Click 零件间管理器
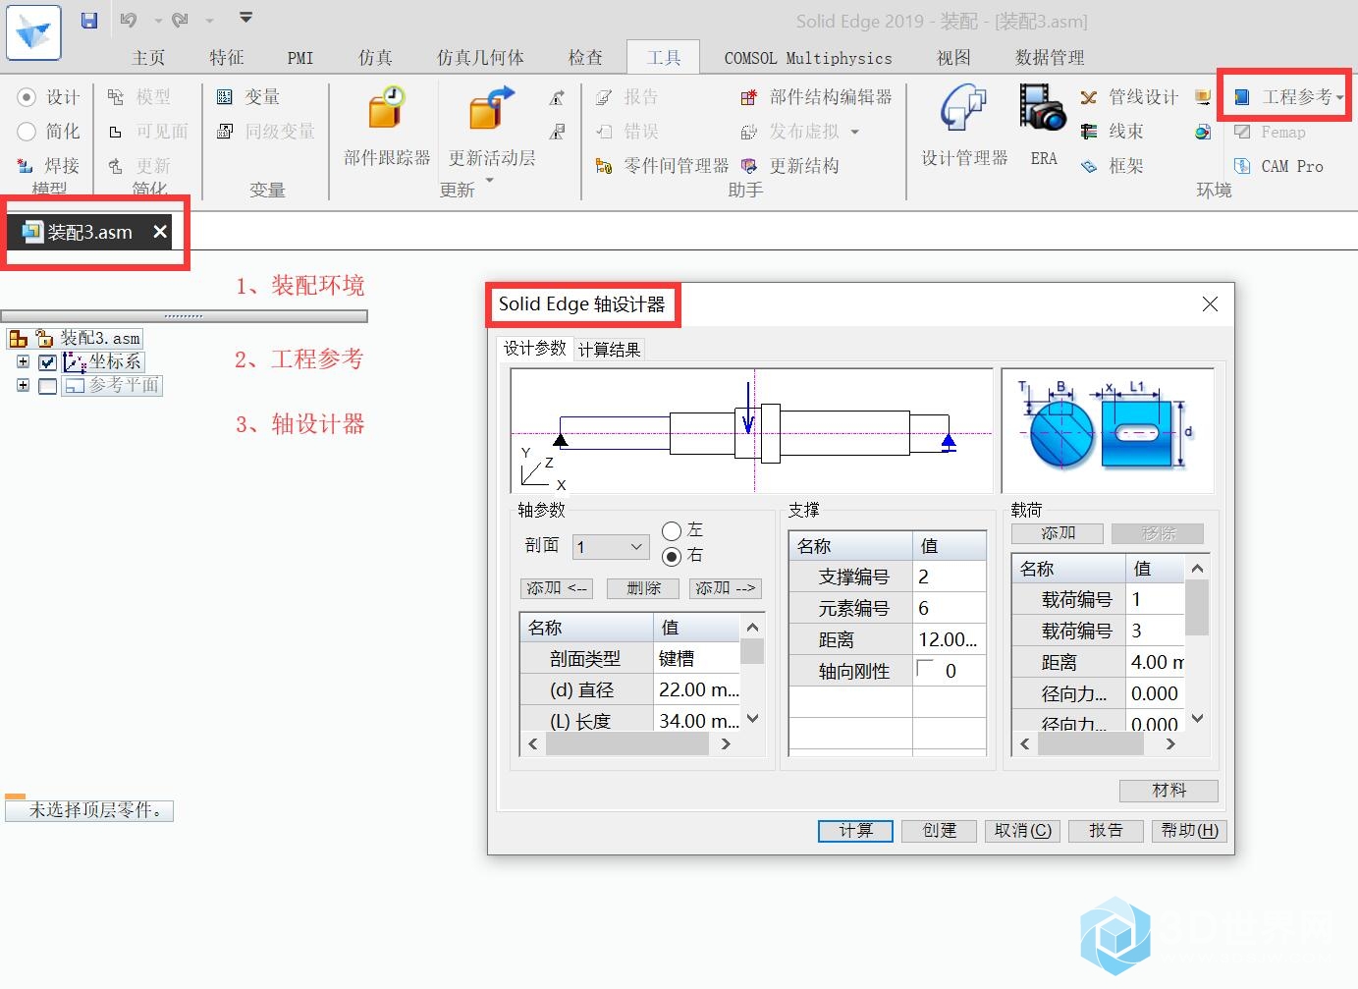This screenshot has height=989, width=1358. 662,165
